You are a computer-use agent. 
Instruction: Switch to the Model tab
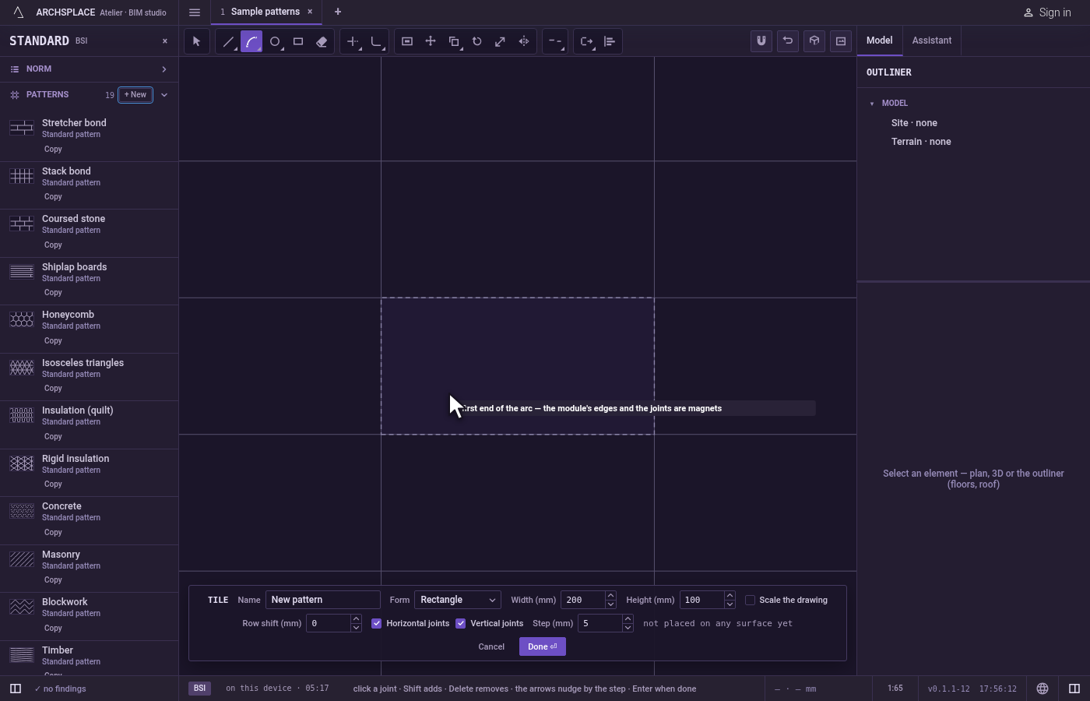[x=880, y=41]
